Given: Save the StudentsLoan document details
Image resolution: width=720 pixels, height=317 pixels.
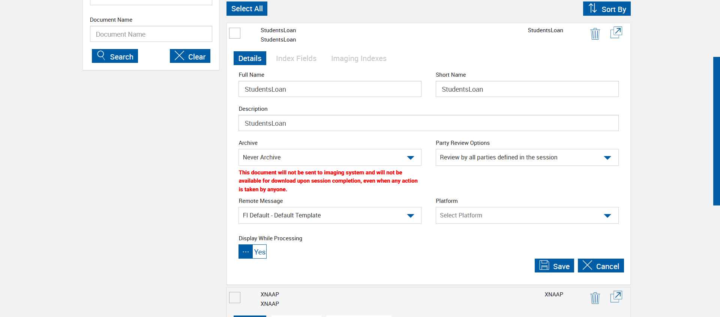Looking at the screenshot, I should coord(554,266).
